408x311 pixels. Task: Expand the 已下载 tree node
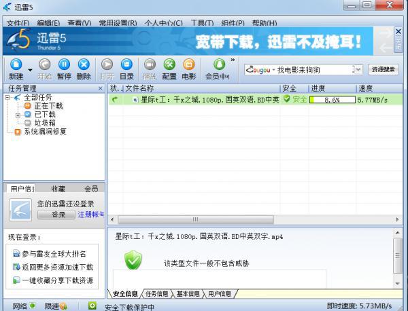coord(18,115)
